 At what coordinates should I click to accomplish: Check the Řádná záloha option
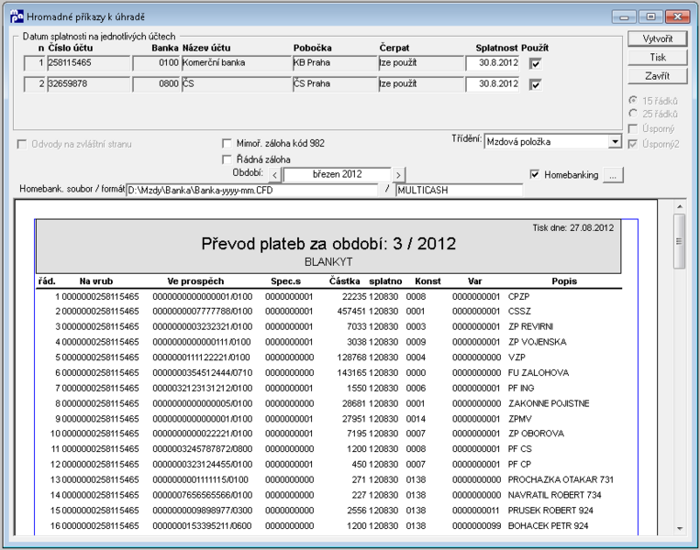(227, 159)
